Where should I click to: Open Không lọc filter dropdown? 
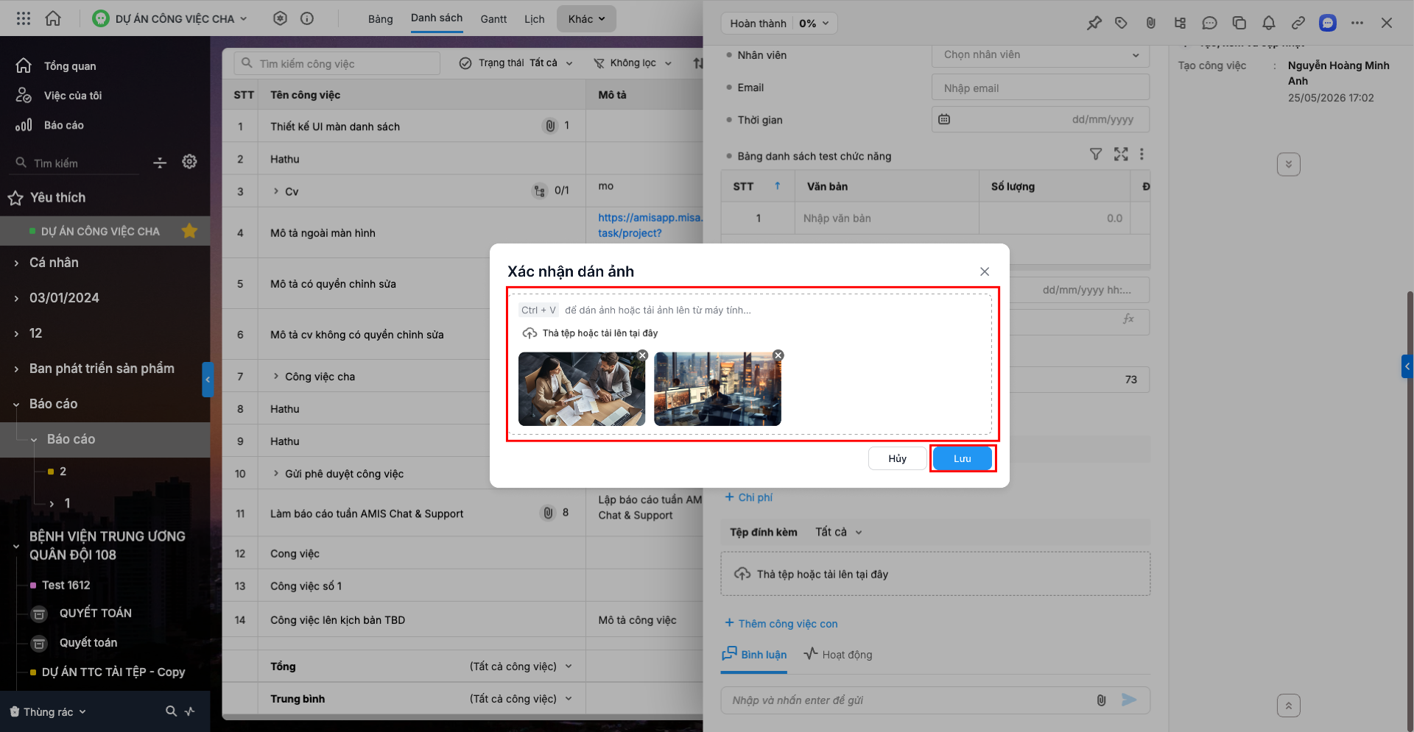(633, 63)
